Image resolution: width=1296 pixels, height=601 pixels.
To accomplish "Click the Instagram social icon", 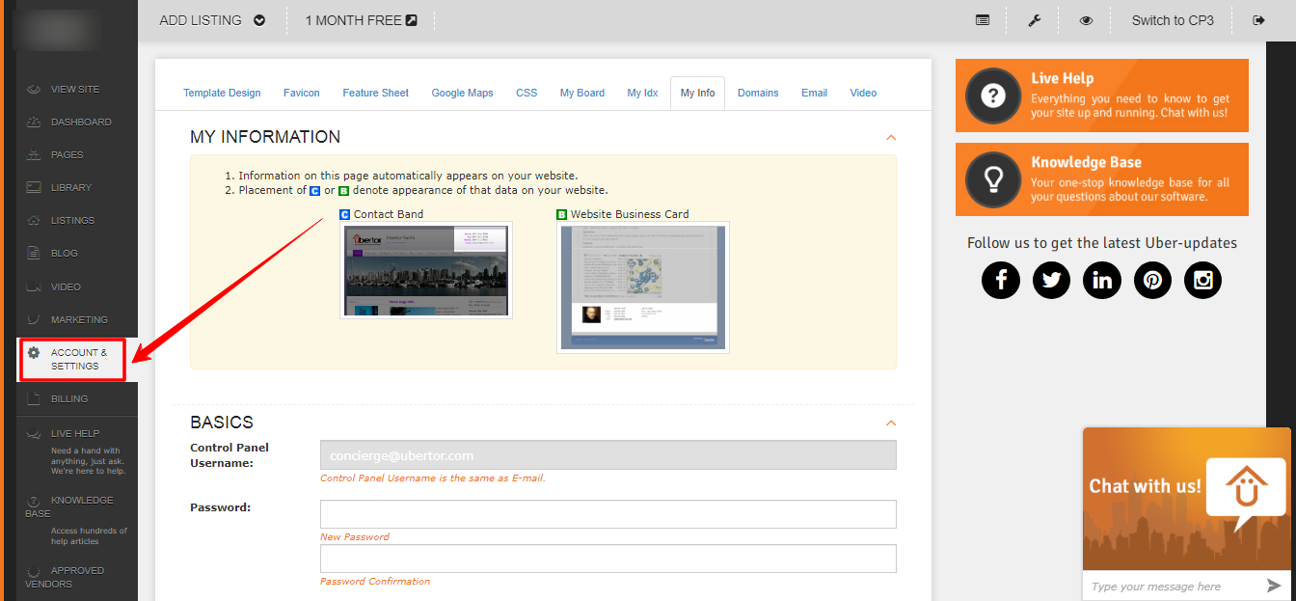I will click(x=1202, y=280).
